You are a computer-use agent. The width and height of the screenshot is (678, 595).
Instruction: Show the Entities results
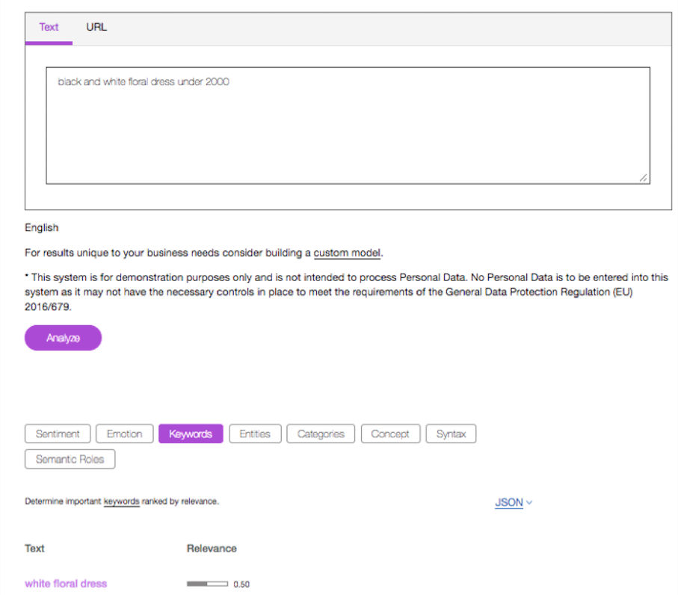pyautogui.click(x=255, y=434)
